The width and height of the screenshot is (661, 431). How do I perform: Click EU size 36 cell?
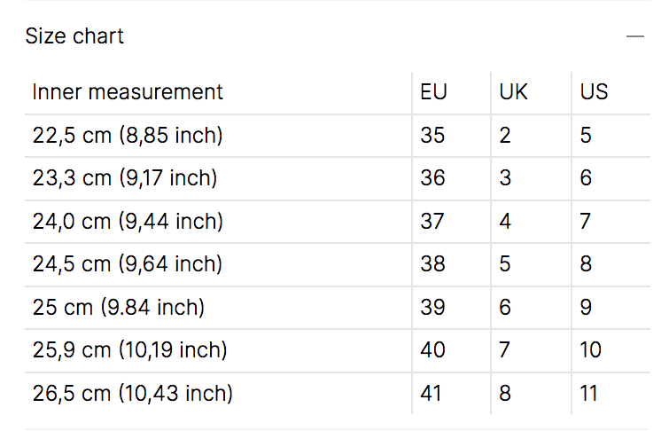pos(432,178)
